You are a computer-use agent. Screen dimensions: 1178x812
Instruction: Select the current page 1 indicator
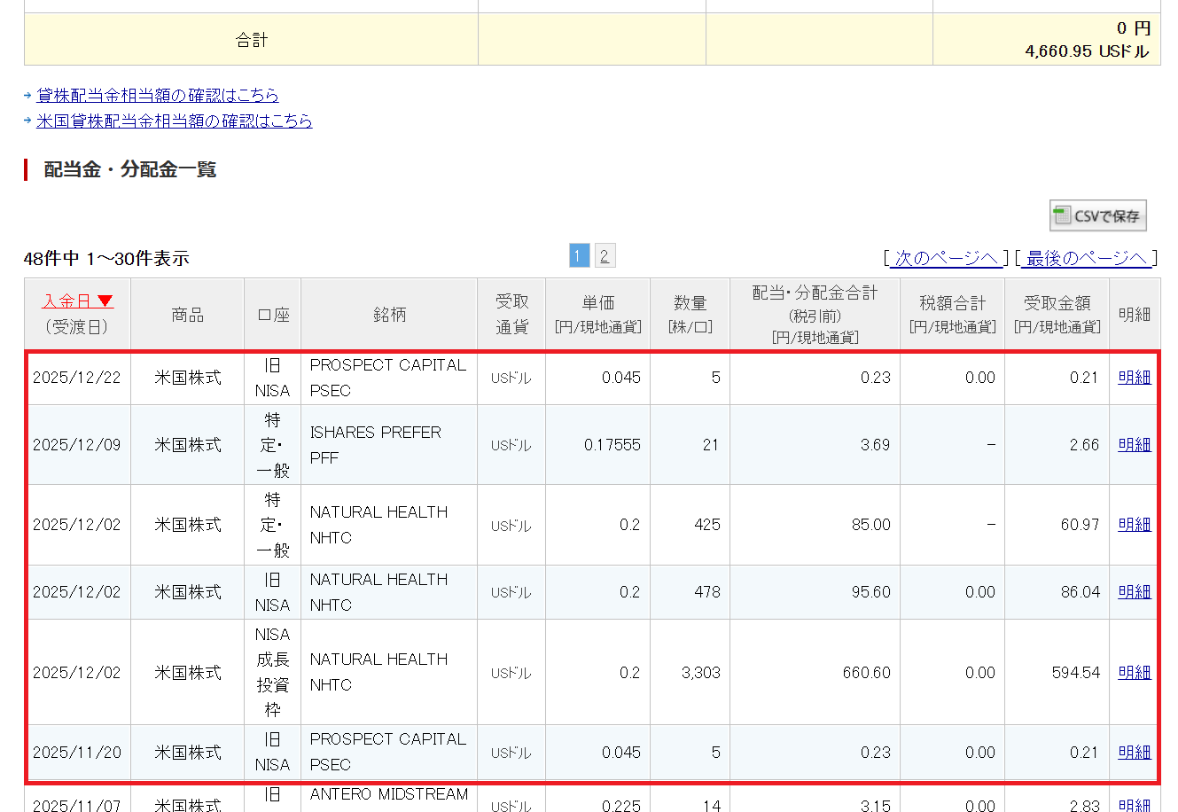pyautogui.click(x=579, y=256)
